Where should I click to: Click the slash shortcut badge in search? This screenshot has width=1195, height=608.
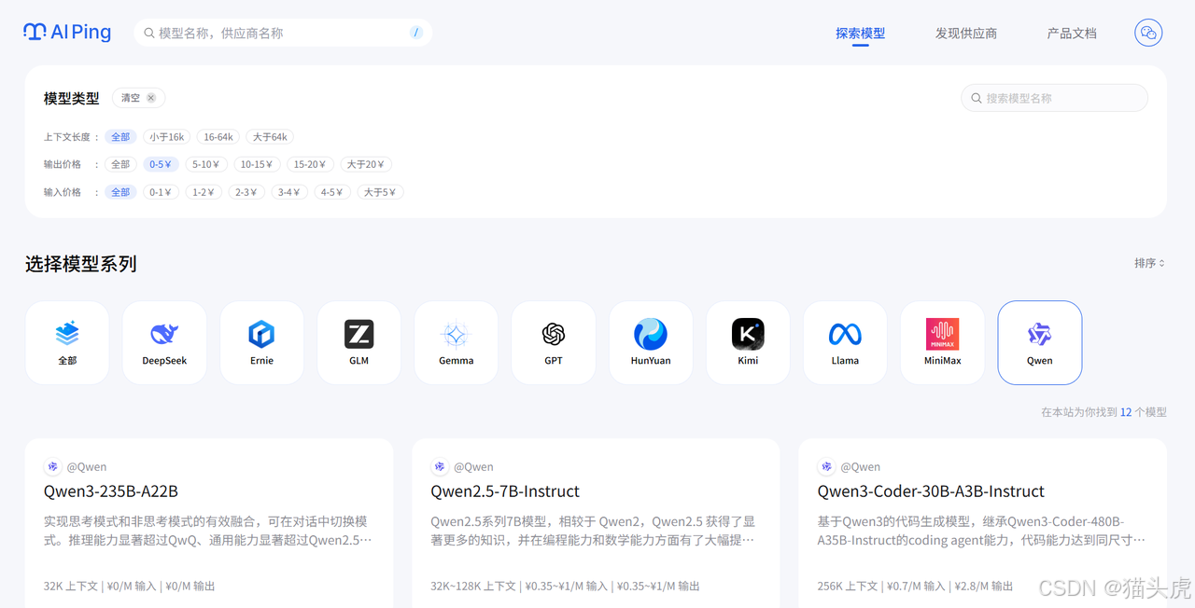coord(415,34)
